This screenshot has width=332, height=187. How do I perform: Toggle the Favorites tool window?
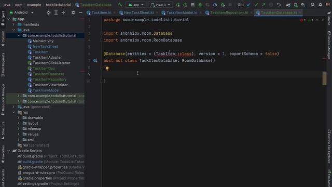[3, 154]
